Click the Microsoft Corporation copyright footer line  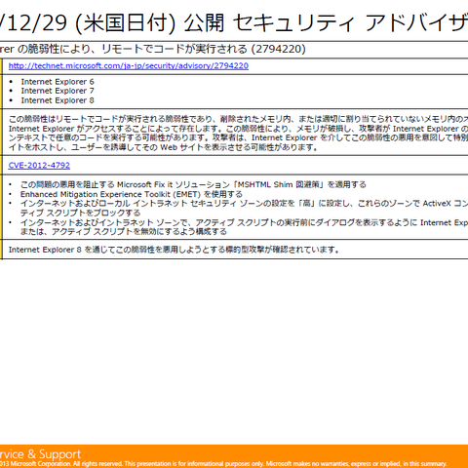coord(223,464)
